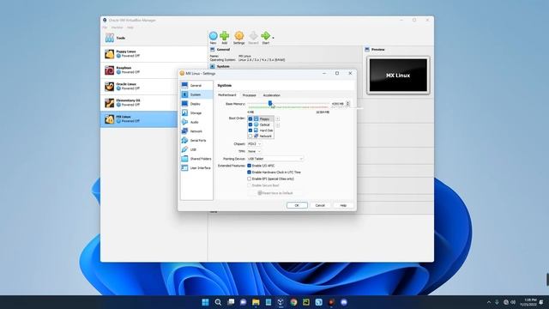
Task: Open Windows Start menu
Action: [205, 302]
